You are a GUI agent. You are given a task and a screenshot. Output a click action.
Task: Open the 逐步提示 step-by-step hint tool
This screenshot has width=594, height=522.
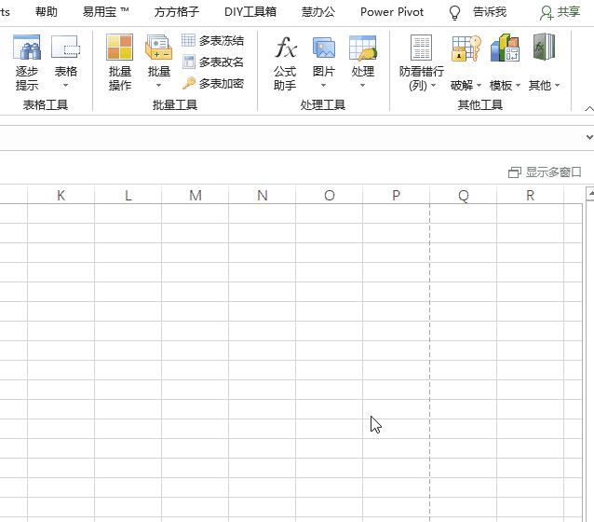[x=26, y=62]
